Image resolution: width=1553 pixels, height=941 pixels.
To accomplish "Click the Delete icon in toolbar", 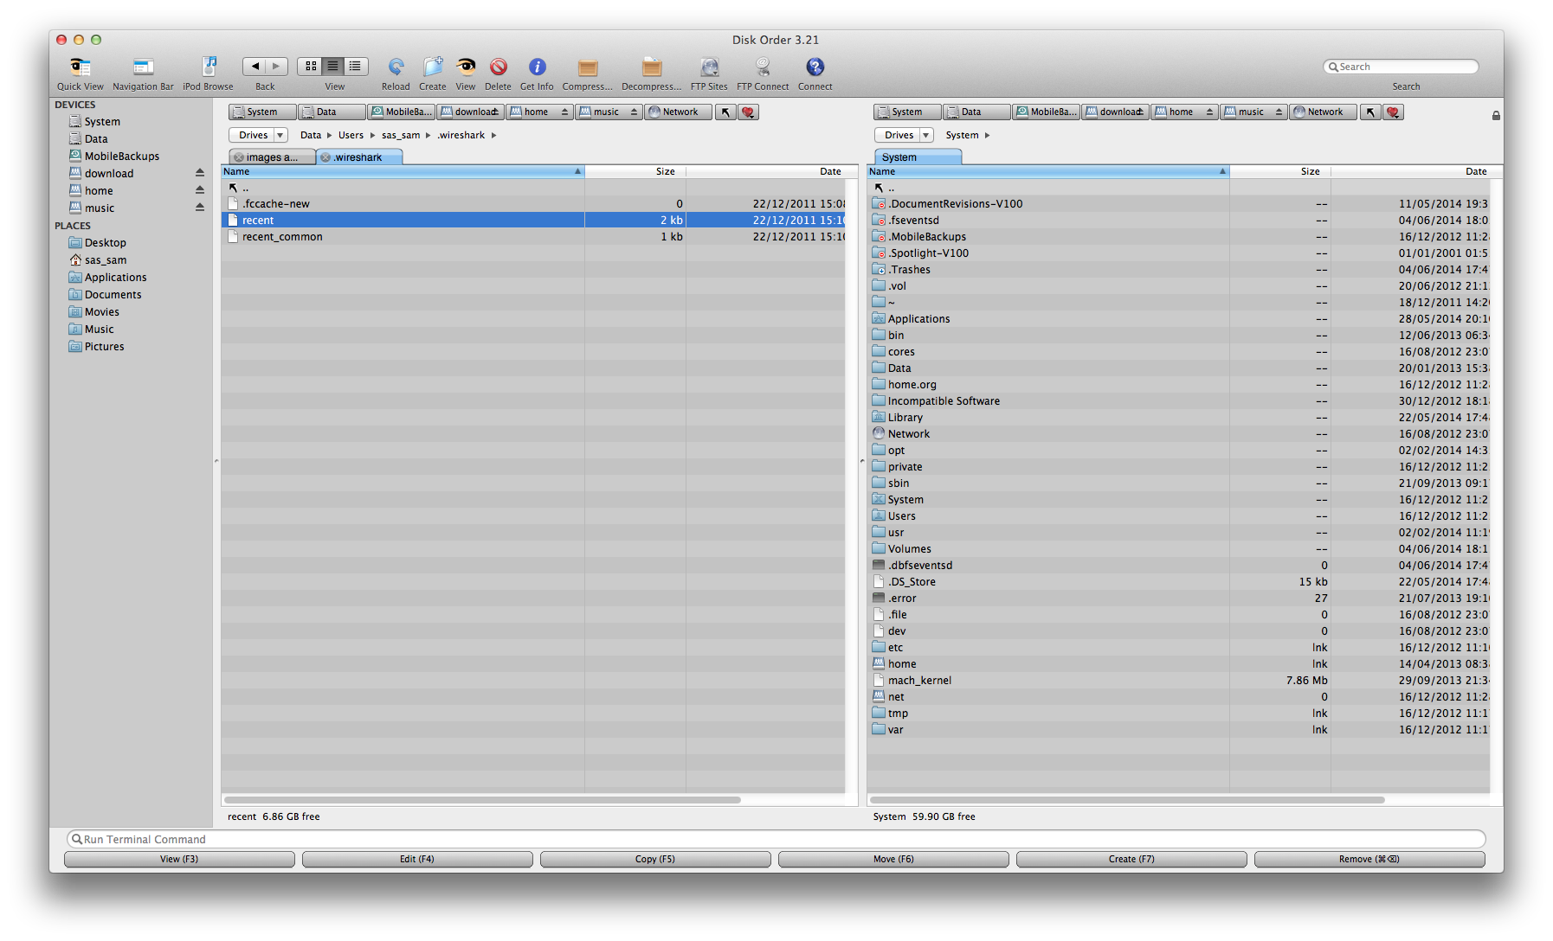I will (x=498, y=67).
